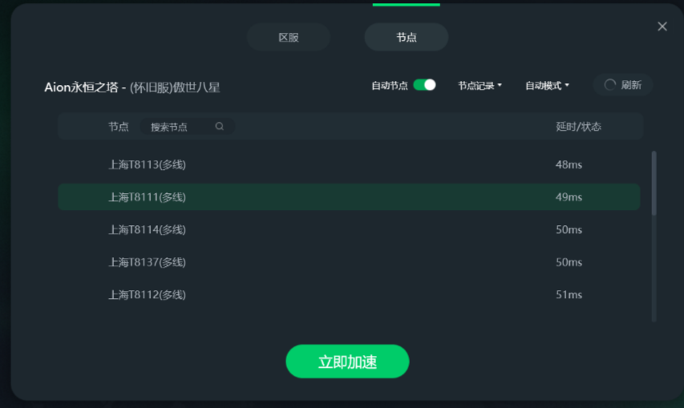The height and width of the screenshot is (408, 684).
Task: Choose node 上海T8114(多线)
Action: (349, 230)
